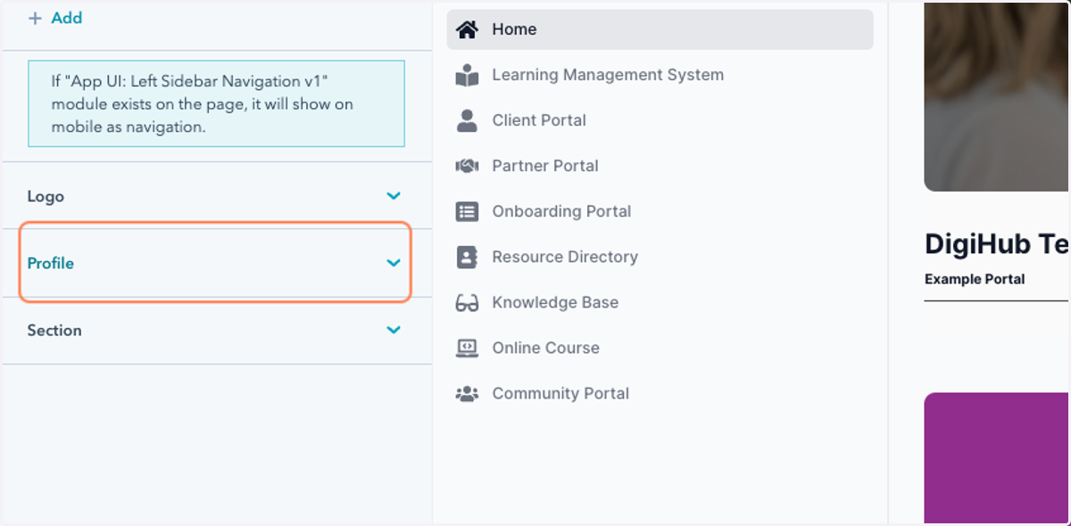
Task: Click the Add link
Action: tap(66, 18)
